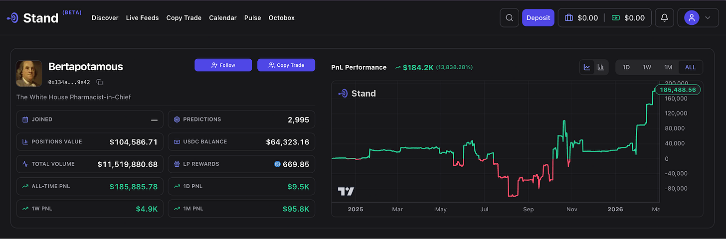Image resolution: width=726 pixels, height=239 pixels.
Task: Open the Octobox page
Action: click(x=282, y=18)
